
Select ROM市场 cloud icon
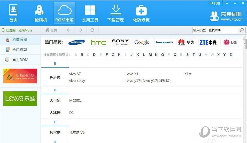(64, 13)
